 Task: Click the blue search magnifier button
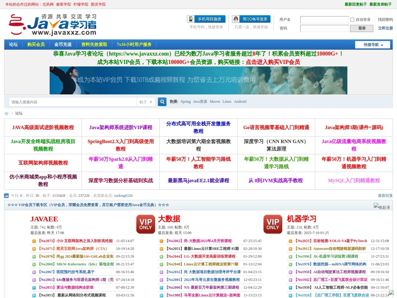(x=162, y=102)
